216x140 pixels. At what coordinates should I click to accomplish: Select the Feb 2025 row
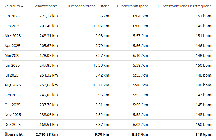12,26
